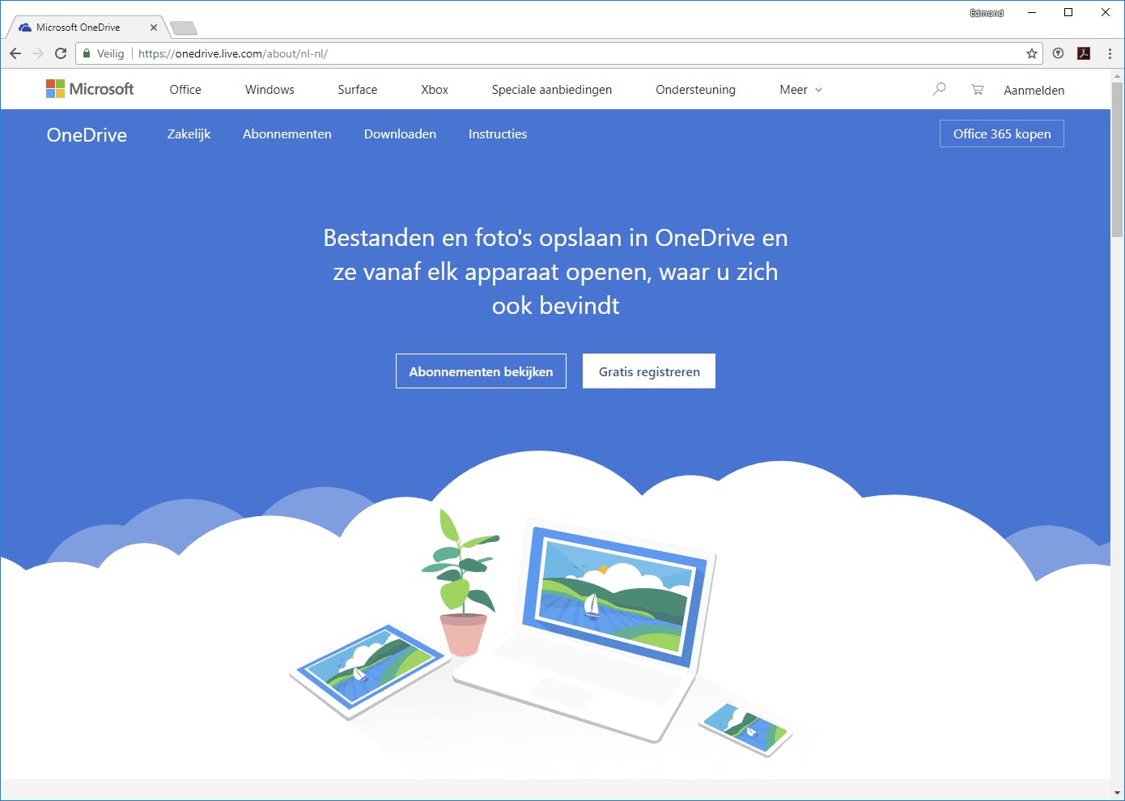1125x801 pixels.
Task: Click Aanmelden to sign in
Action: [x=1034, y=91]
